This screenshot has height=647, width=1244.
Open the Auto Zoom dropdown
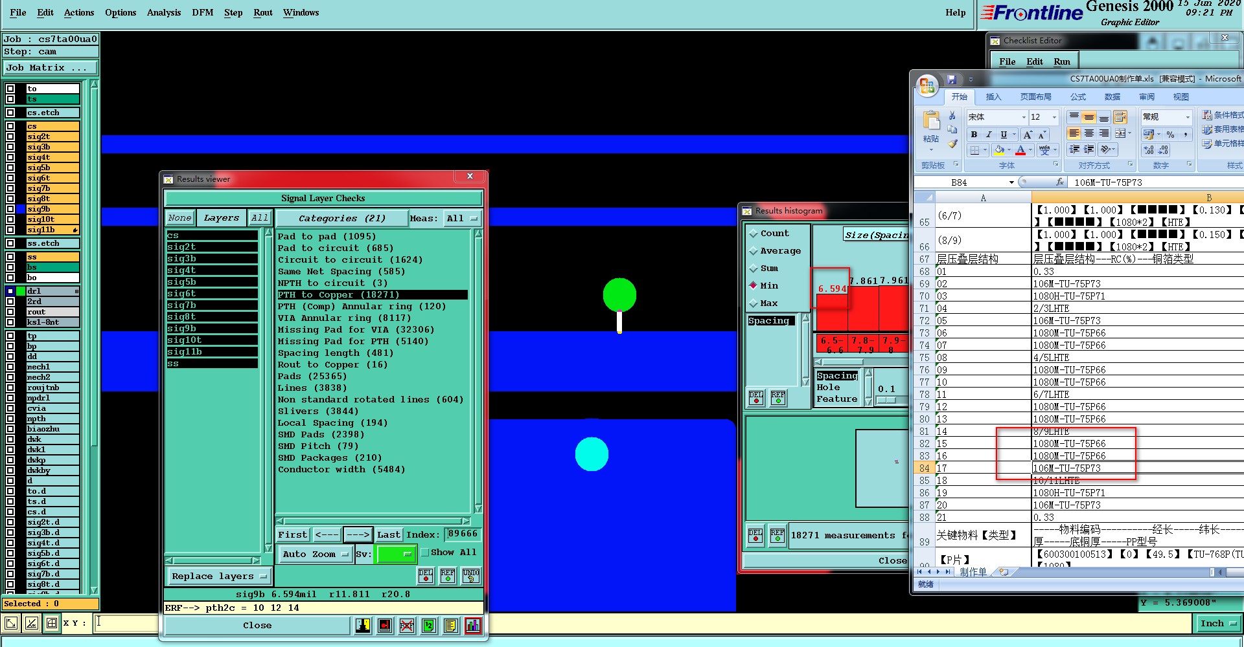(316, 554)
